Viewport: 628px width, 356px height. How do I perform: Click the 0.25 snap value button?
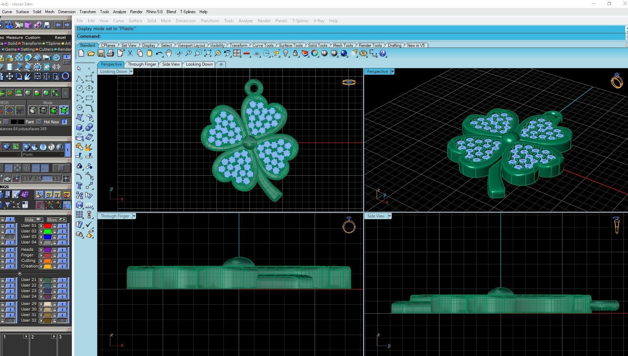pos(36,179)
